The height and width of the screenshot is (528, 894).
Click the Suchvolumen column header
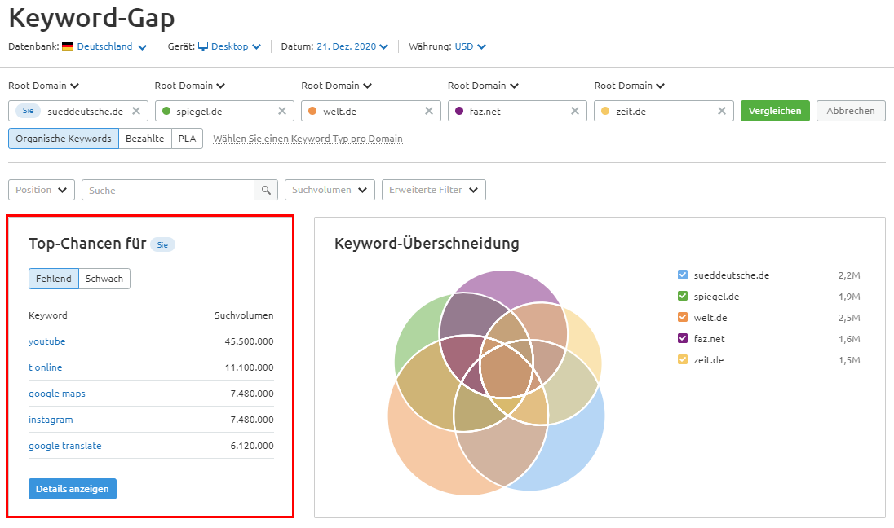244,315
